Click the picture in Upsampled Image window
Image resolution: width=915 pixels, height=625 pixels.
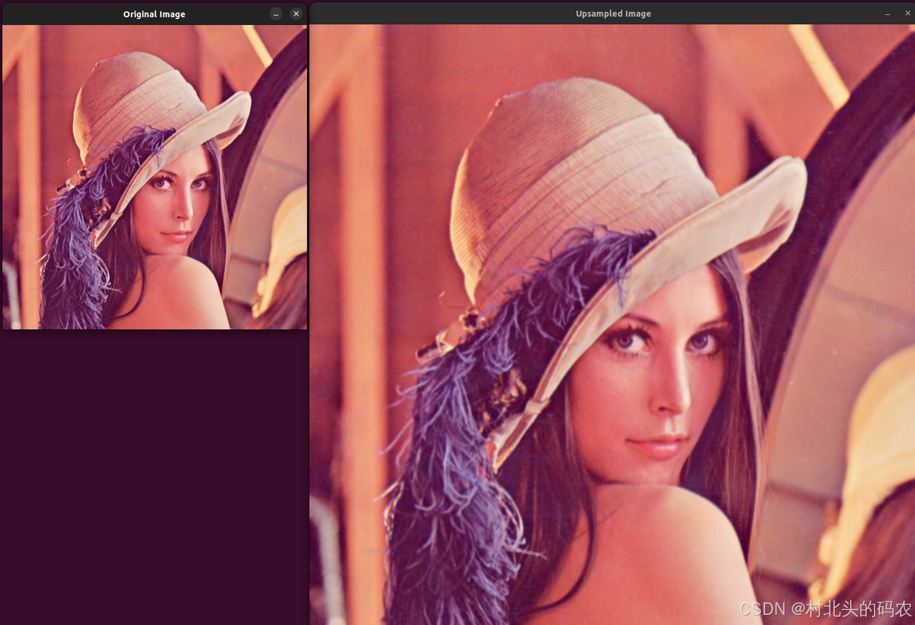612,325
